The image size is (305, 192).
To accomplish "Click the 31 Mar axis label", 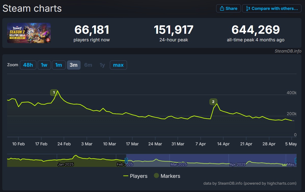I will pos(178,144).
